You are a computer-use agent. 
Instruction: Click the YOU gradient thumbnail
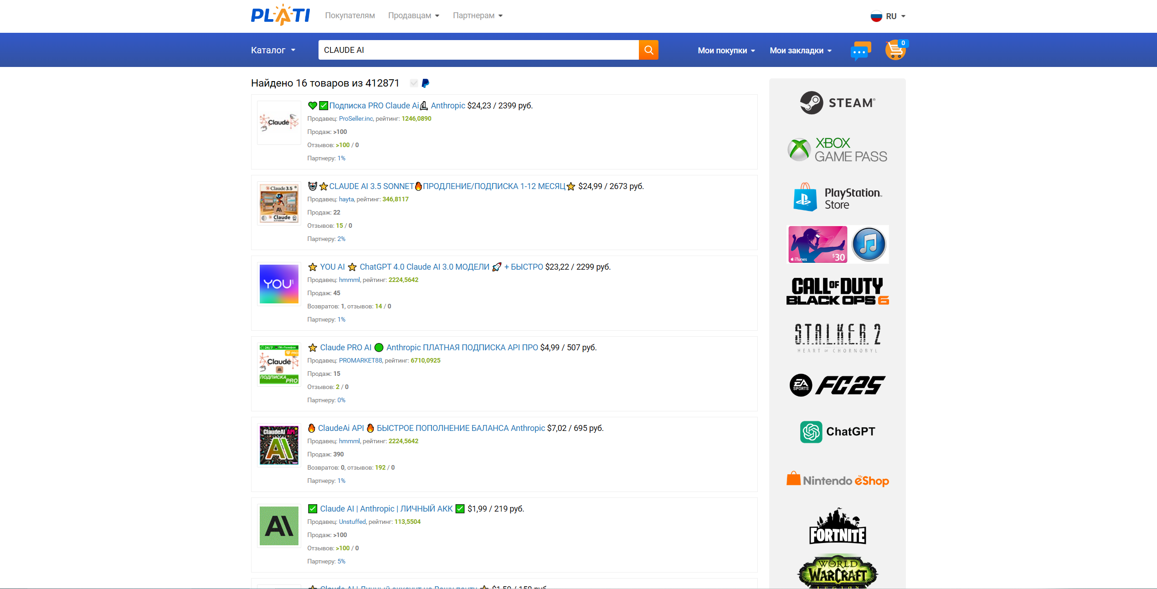click(279, 284)
